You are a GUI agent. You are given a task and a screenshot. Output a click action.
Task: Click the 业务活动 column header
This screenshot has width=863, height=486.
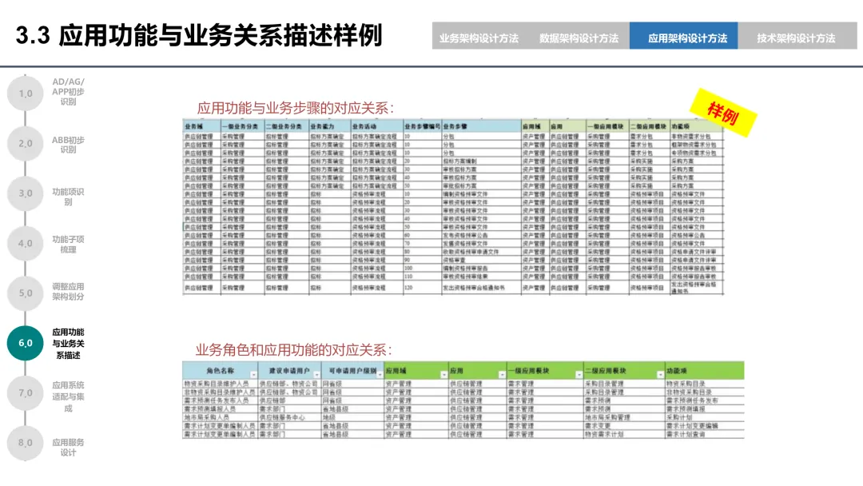(376, 126)
